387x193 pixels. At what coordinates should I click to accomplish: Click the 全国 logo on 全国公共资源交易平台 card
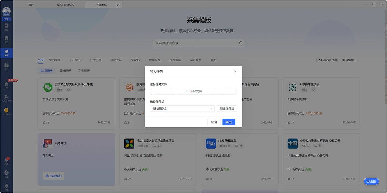(293, 143)
